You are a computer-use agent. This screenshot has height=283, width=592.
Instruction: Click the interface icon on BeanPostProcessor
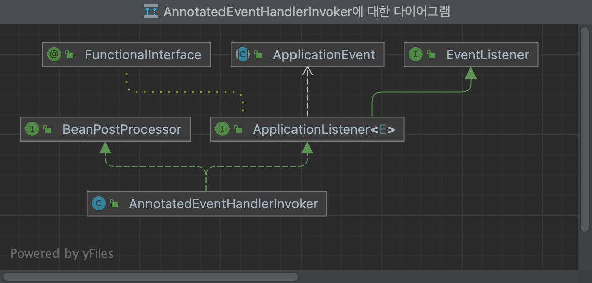32,129
